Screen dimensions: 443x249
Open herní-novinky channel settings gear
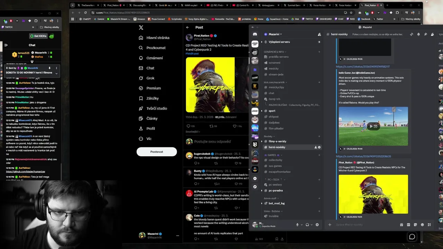(319, 147)
